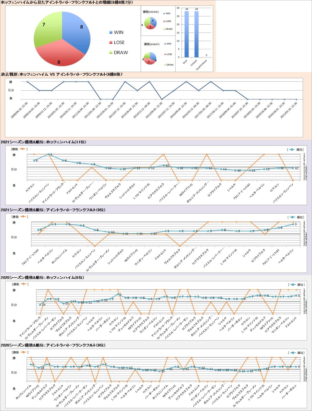Click the blue 順位 legend marker in the 2021 Hoffenheim chart
The height and width of the screenshot is (411, 312).
[292, 150]
